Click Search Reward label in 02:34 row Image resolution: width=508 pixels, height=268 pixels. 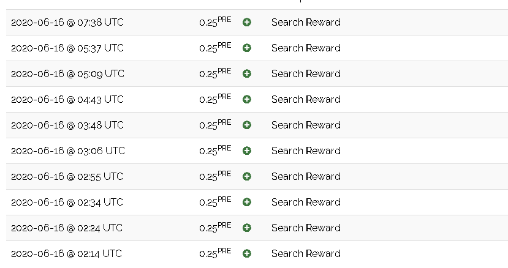click(306, 203)
